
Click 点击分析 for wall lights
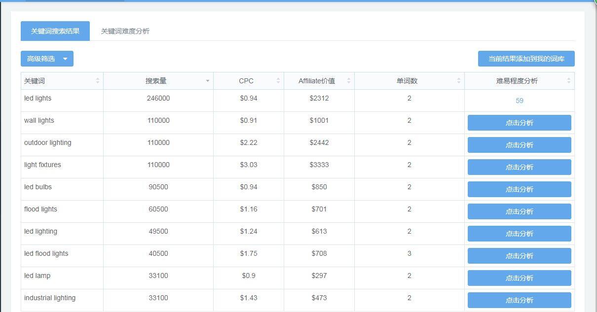(x=519, y=123)
